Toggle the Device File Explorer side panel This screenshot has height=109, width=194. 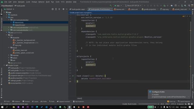pyautogui.click(x=193, y=81)
